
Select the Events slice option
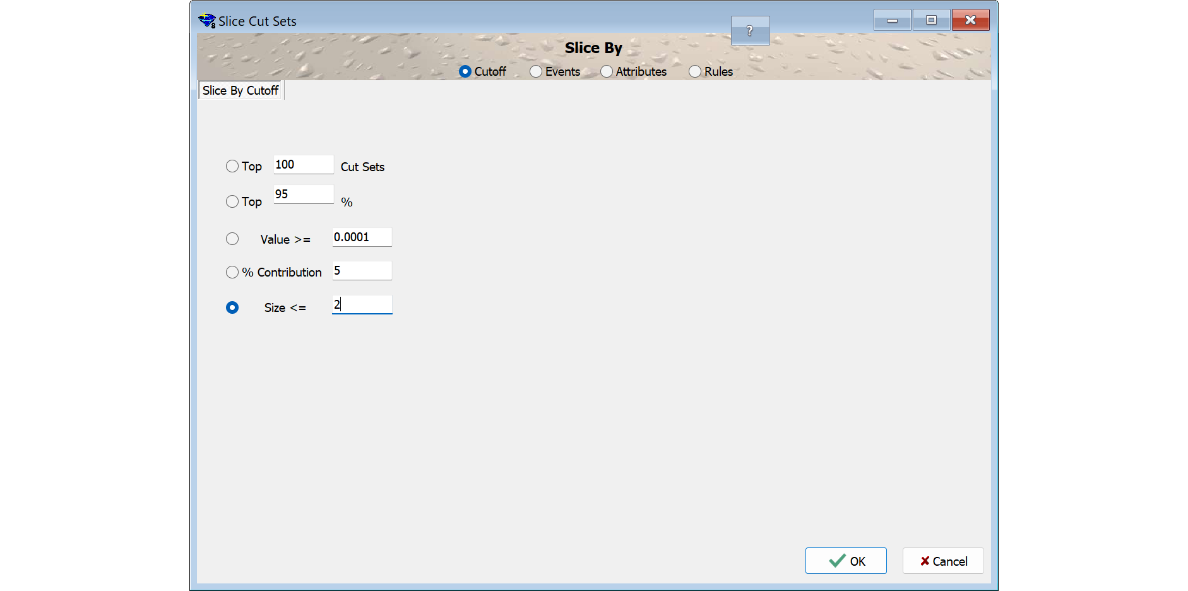click(x=536, y=71)
